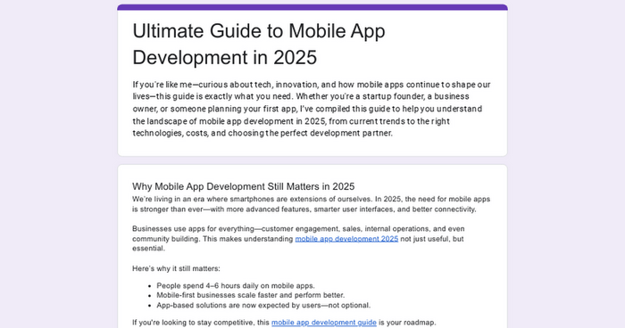The image size is (625, 328).
Task: Open the 'mobile app development 2025' link
Action: [x=346, y=239]
